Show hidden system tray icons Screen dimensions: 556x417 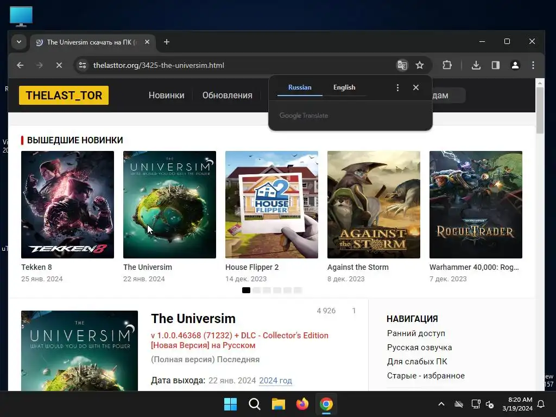(x=441, y=404)
